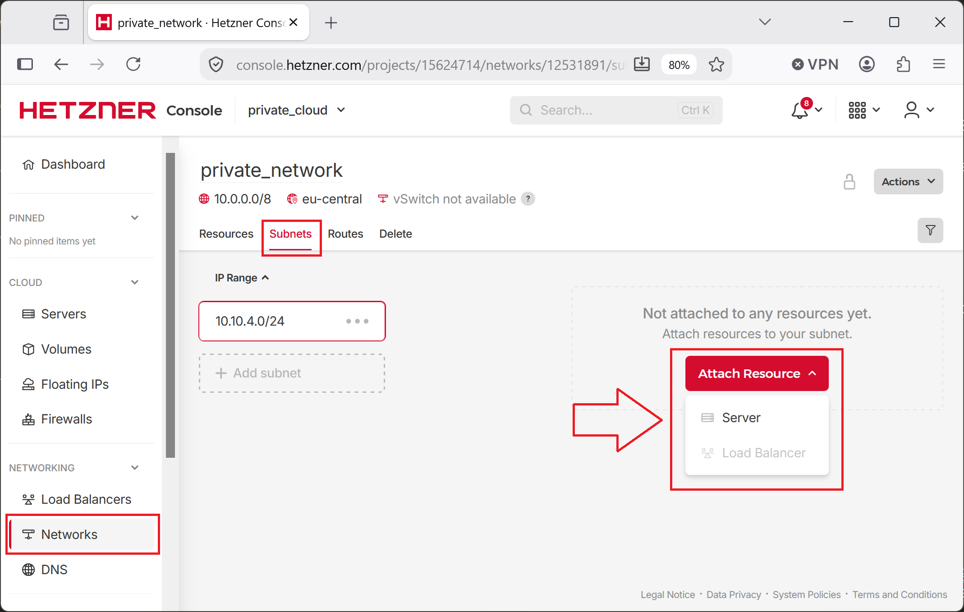Viewport: 964px width, 612px height.
Task: Open the three-dot menu for subnet 10.10.4.0/24
Action: (357, 321)
